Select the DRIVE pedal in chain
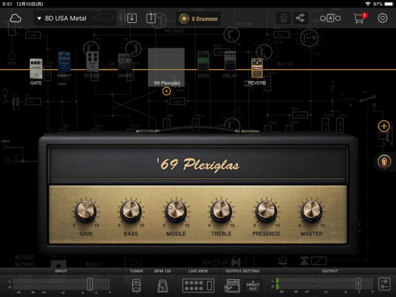This screenshot has height=297, width=396. click(x=125, y=62)
